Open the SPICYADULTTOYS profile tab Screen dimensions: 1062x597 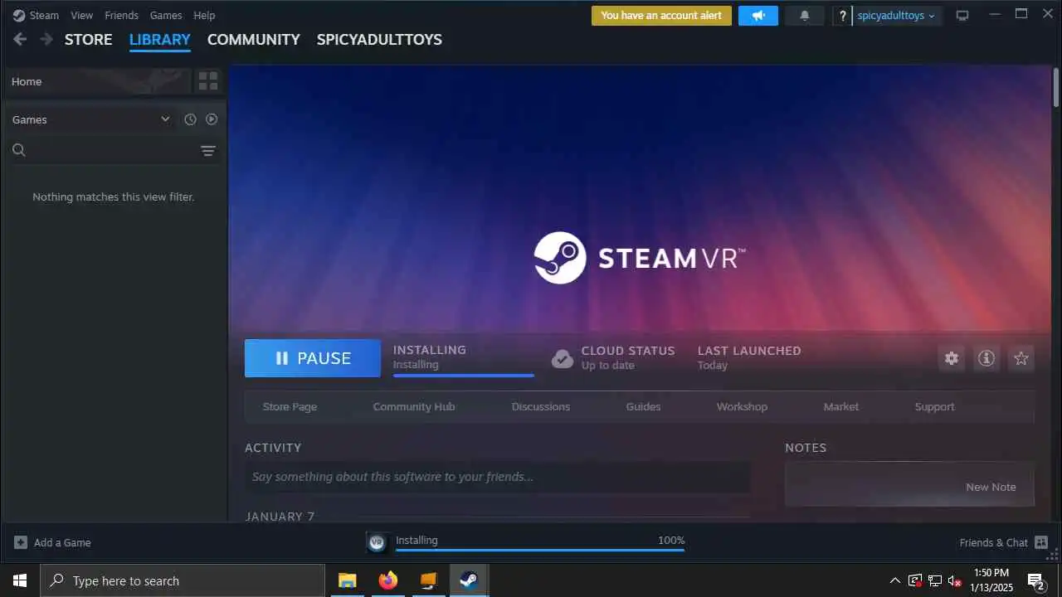click(x=379, y=39)
